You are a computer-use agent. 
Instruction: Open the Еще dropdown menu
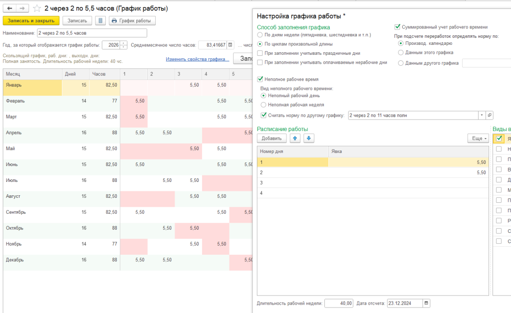(478, 138)
